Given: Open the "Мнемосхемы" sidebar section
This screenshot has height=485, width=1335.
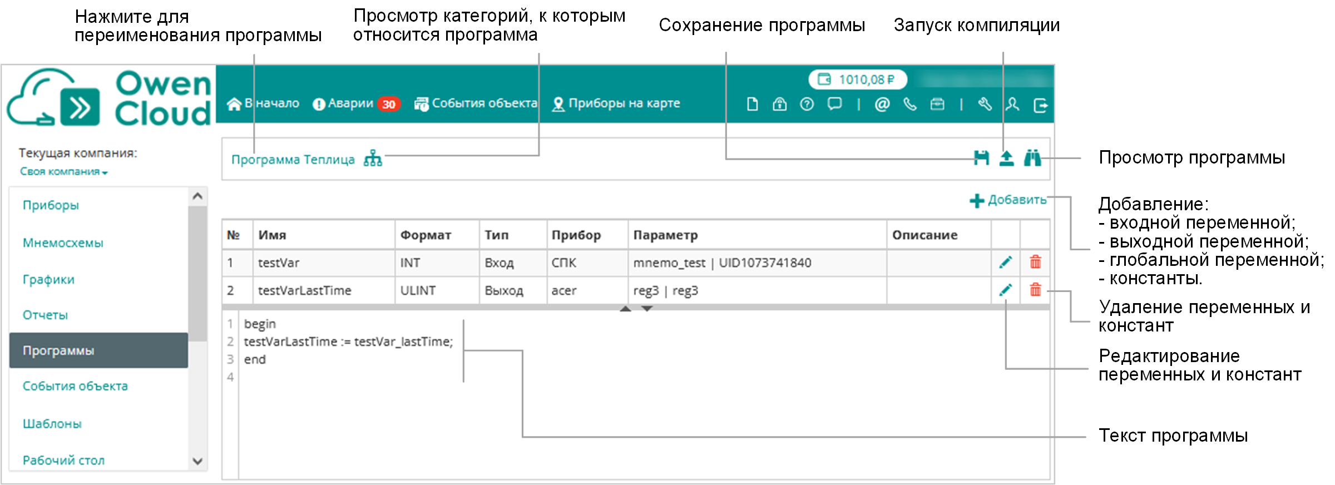Looking at the screenshot, I should coord(63,243).
